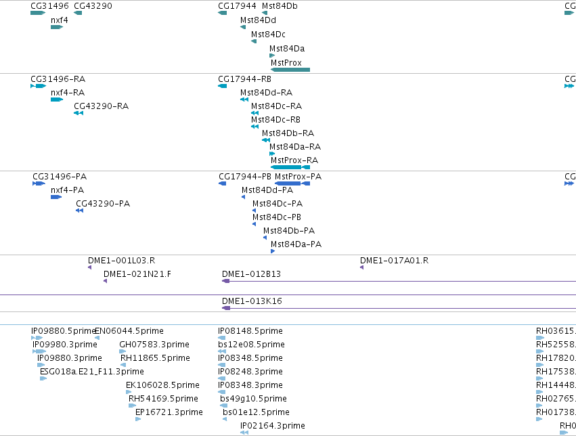The image size is (576, 436).
Task: Select the bs49g10.5prime EST label
Action: point(253,399)
